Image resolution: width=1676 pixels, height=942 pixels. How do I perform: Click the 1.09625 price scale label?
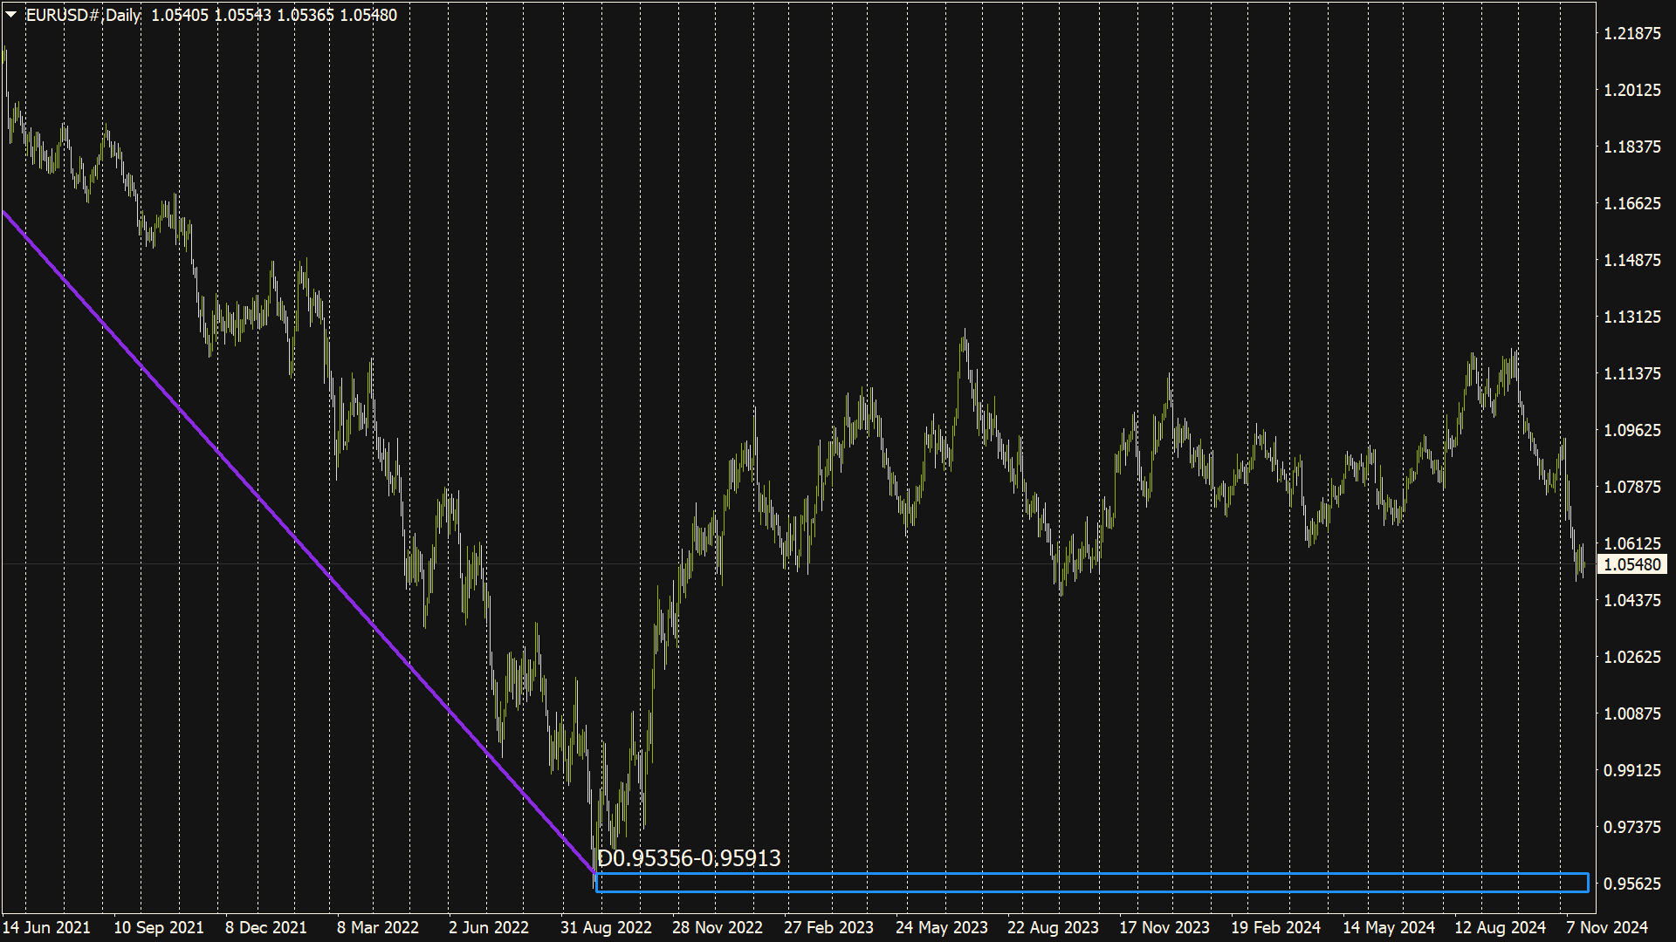(x=1631, y=430)
